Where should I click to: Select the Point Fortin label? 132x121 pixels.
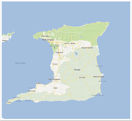[32, 91]
